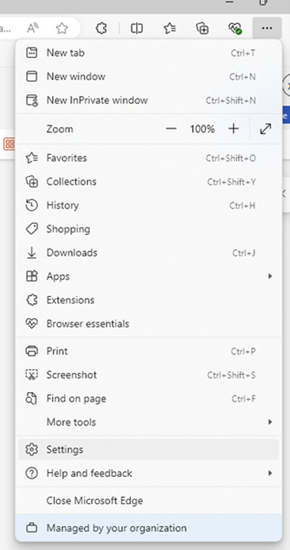Click the Ctrl+P shortcut label
290x550 pixels.
[x=243, y=351]
